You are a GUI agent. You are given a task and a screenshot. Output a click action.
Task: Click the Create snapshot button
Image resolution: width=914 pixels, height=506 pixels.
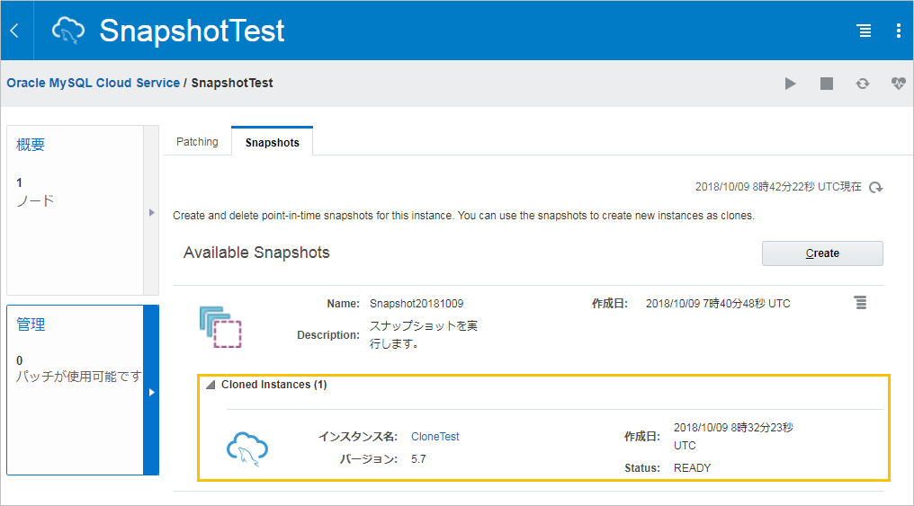coord(822,253)
